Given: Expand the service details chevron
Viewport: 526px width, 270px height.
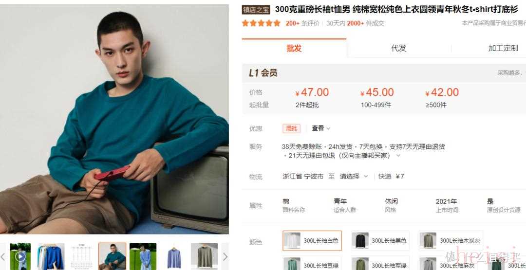Looking at the screenshot, I should [398, 156].
